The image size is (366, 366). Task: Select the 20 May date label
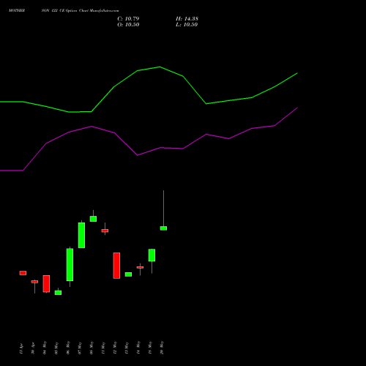(162, 348)
